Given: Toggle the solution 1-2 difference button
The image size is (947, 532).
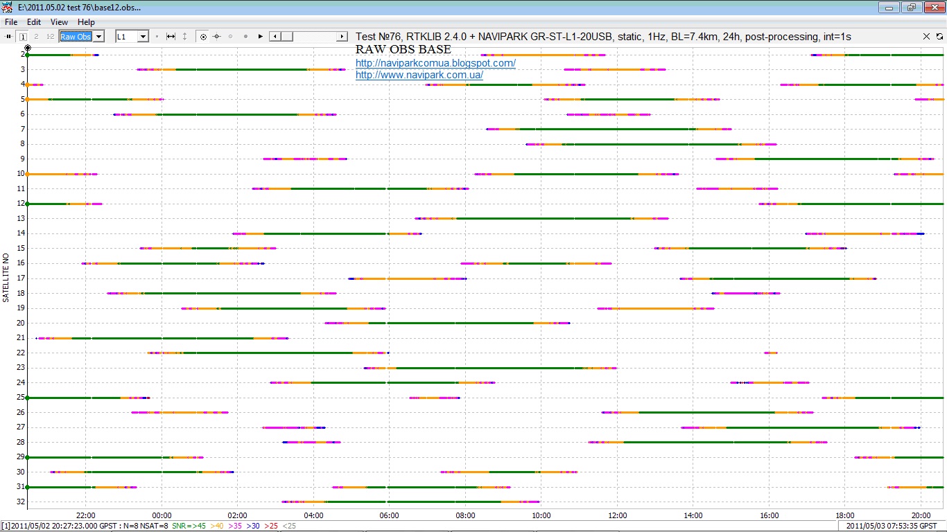Looking at the screenshot, I should (x=50, y=36).
